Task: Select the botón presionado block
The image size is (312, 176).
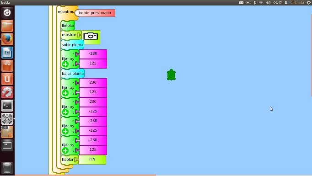Action: point(95,13)
